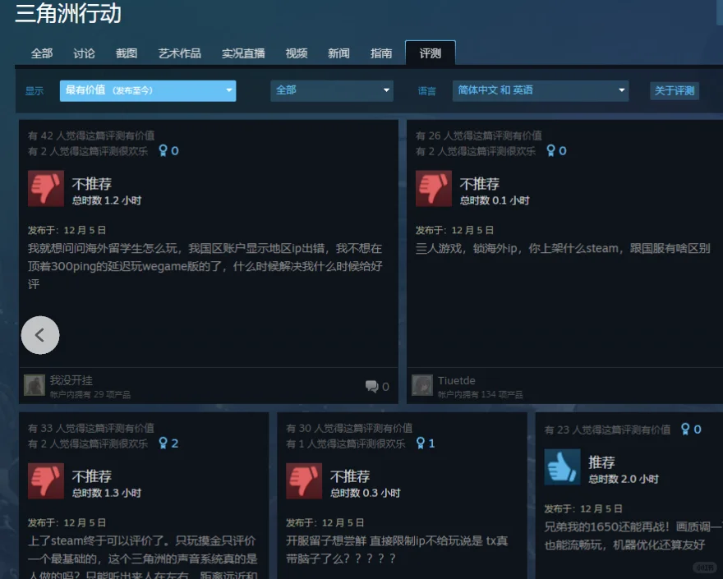Open the 最有价值 sort dropdown
Screen dimensions: 723x579
click(148, 90)
